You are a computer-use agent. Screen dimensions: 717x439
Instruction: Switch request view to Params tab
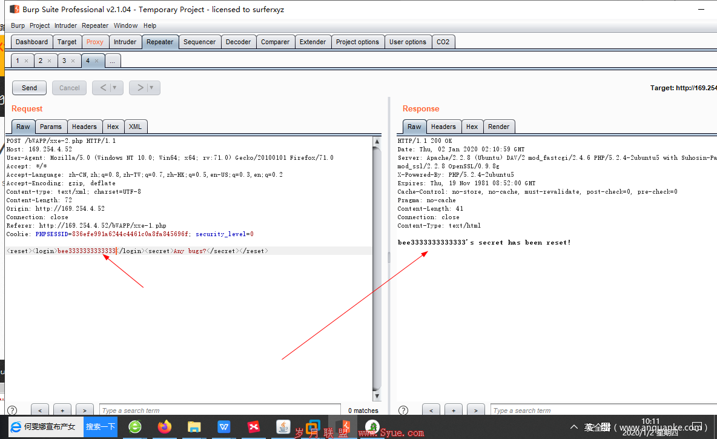click(x=51, y=127)
